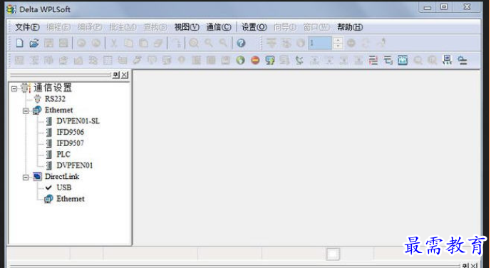The height and width of the screenshot is (268, 491).
Task: Click the satellite dish communication icon
Action: [x=299, y=60]
